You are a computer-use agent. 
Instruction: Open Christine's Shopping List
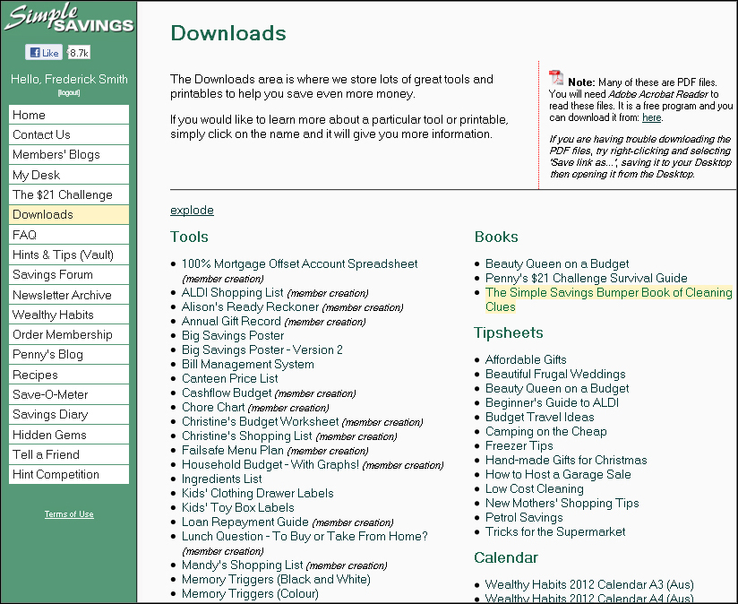pyautogui.click(x=247, y=436)
